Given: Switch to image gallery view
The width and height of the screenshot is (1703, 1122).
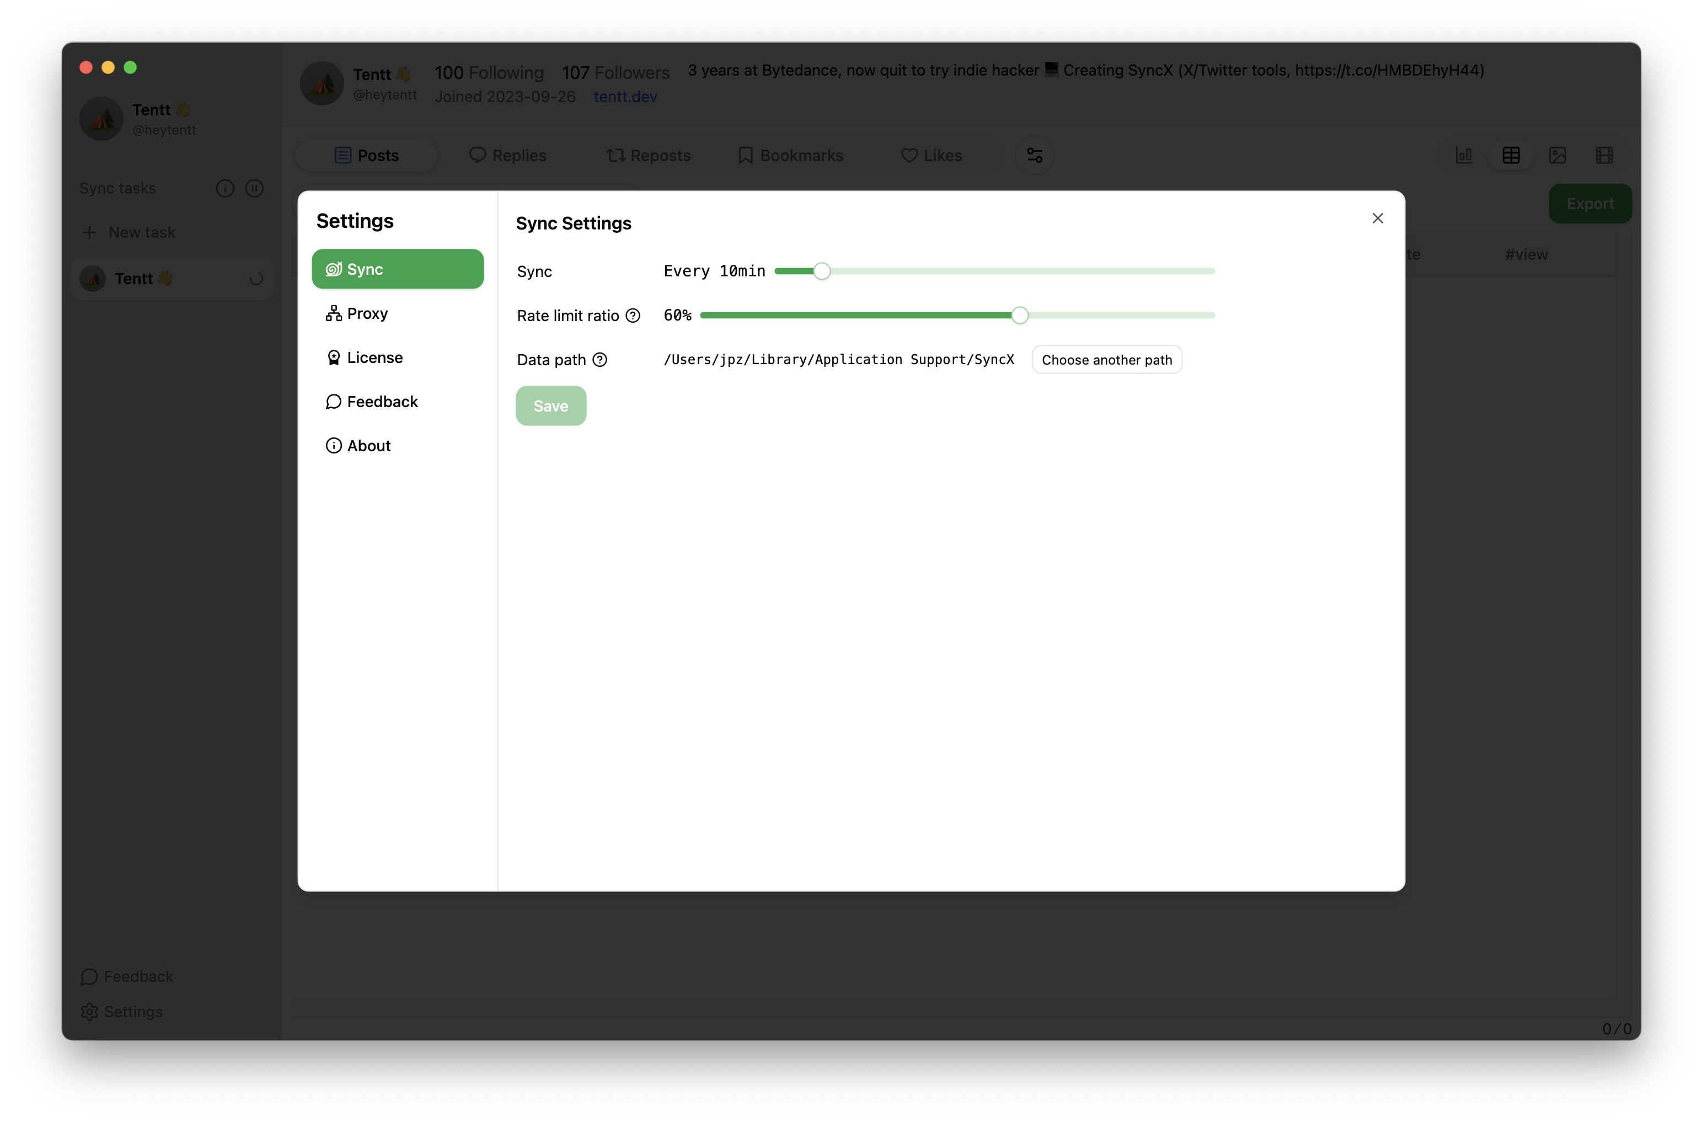Looking at the screenshot, I should pos(1557,155).
